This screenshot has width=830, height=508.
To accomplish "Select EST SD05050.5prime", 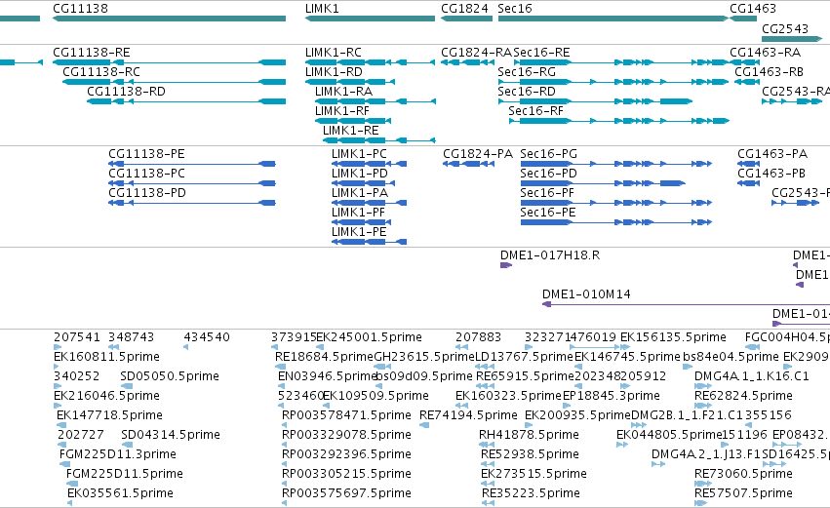I will coord(170,376).
